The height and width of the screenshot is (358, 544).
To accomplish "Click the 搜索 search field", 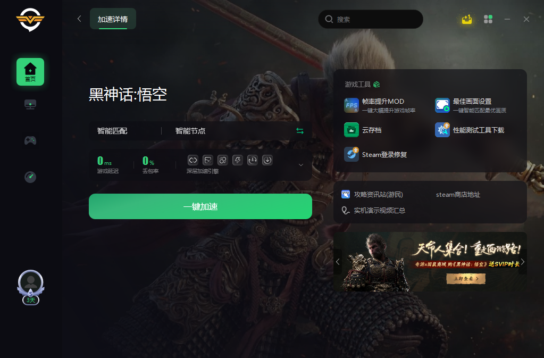I will coord(371,19).
